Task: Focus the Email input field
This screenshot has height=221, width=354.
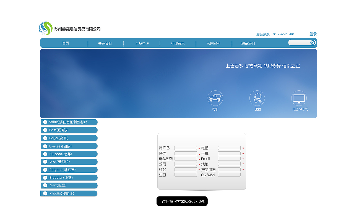Action: pos(229,159)
